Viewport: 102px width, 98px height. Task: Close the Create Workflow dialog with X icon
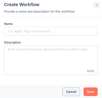[97, 5]
